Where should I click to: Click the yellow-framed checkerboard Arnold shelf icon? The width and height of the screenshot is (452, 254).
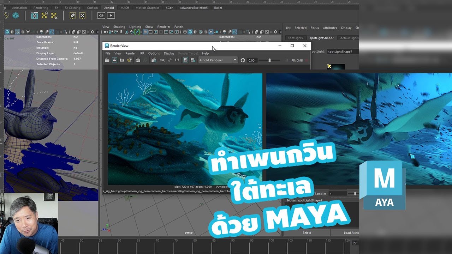tap(82, 16)
